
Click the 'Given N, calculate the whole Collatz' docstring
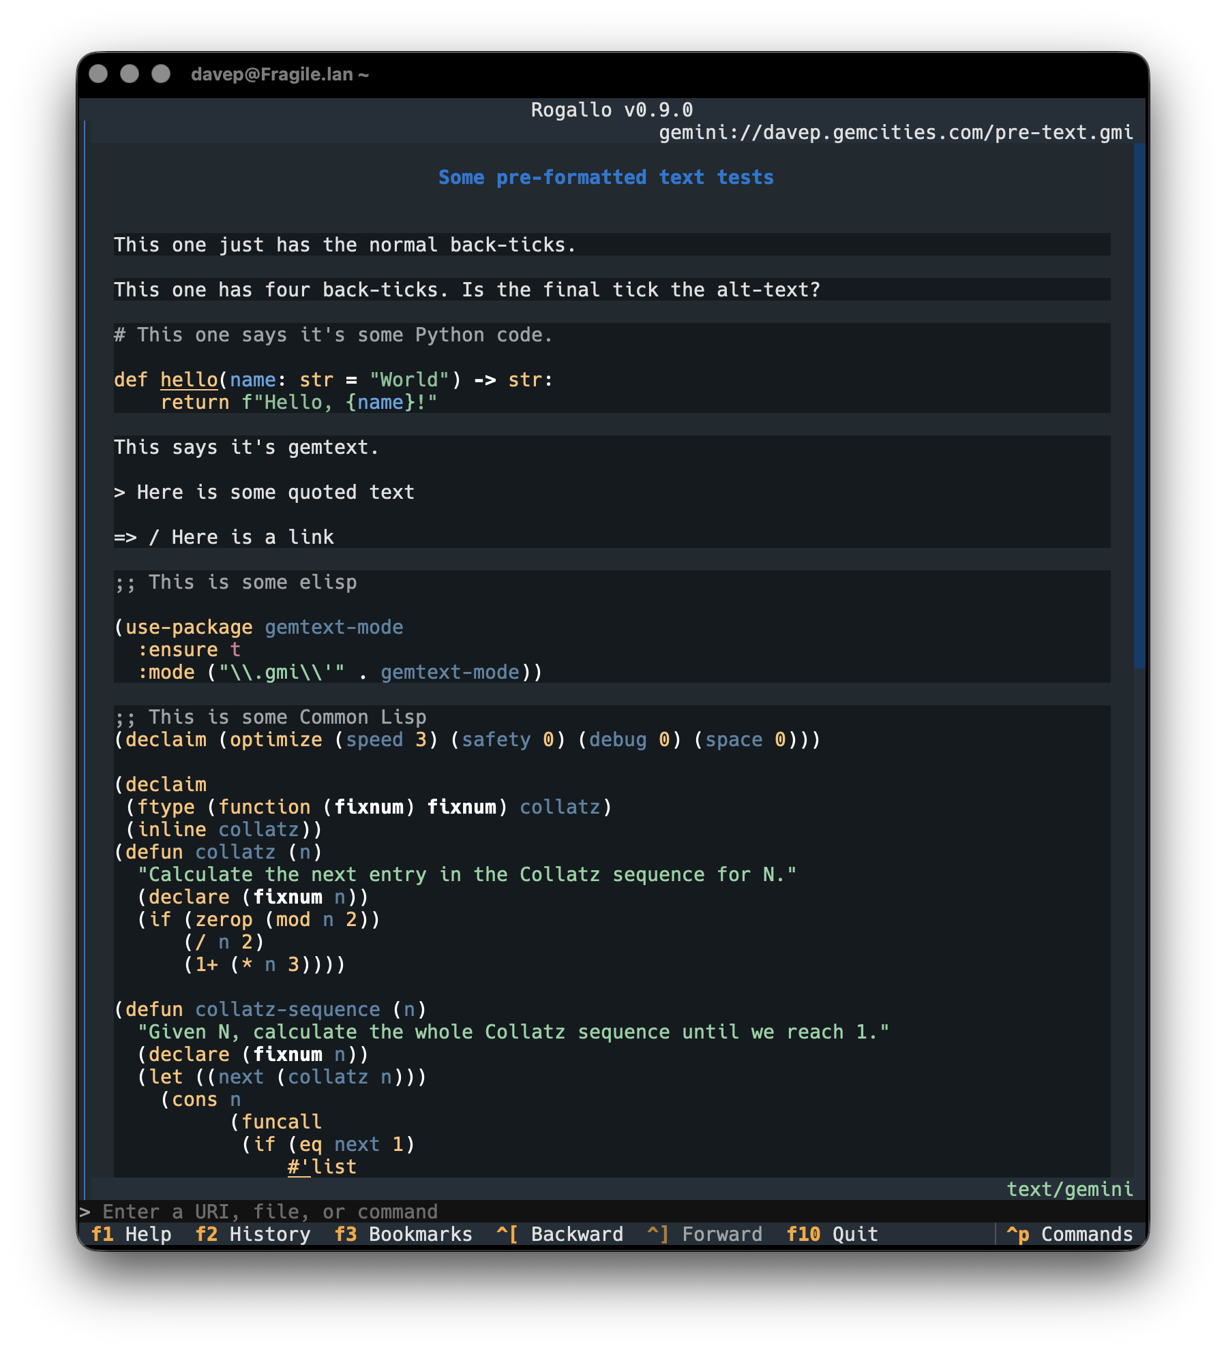[513, 1032]
